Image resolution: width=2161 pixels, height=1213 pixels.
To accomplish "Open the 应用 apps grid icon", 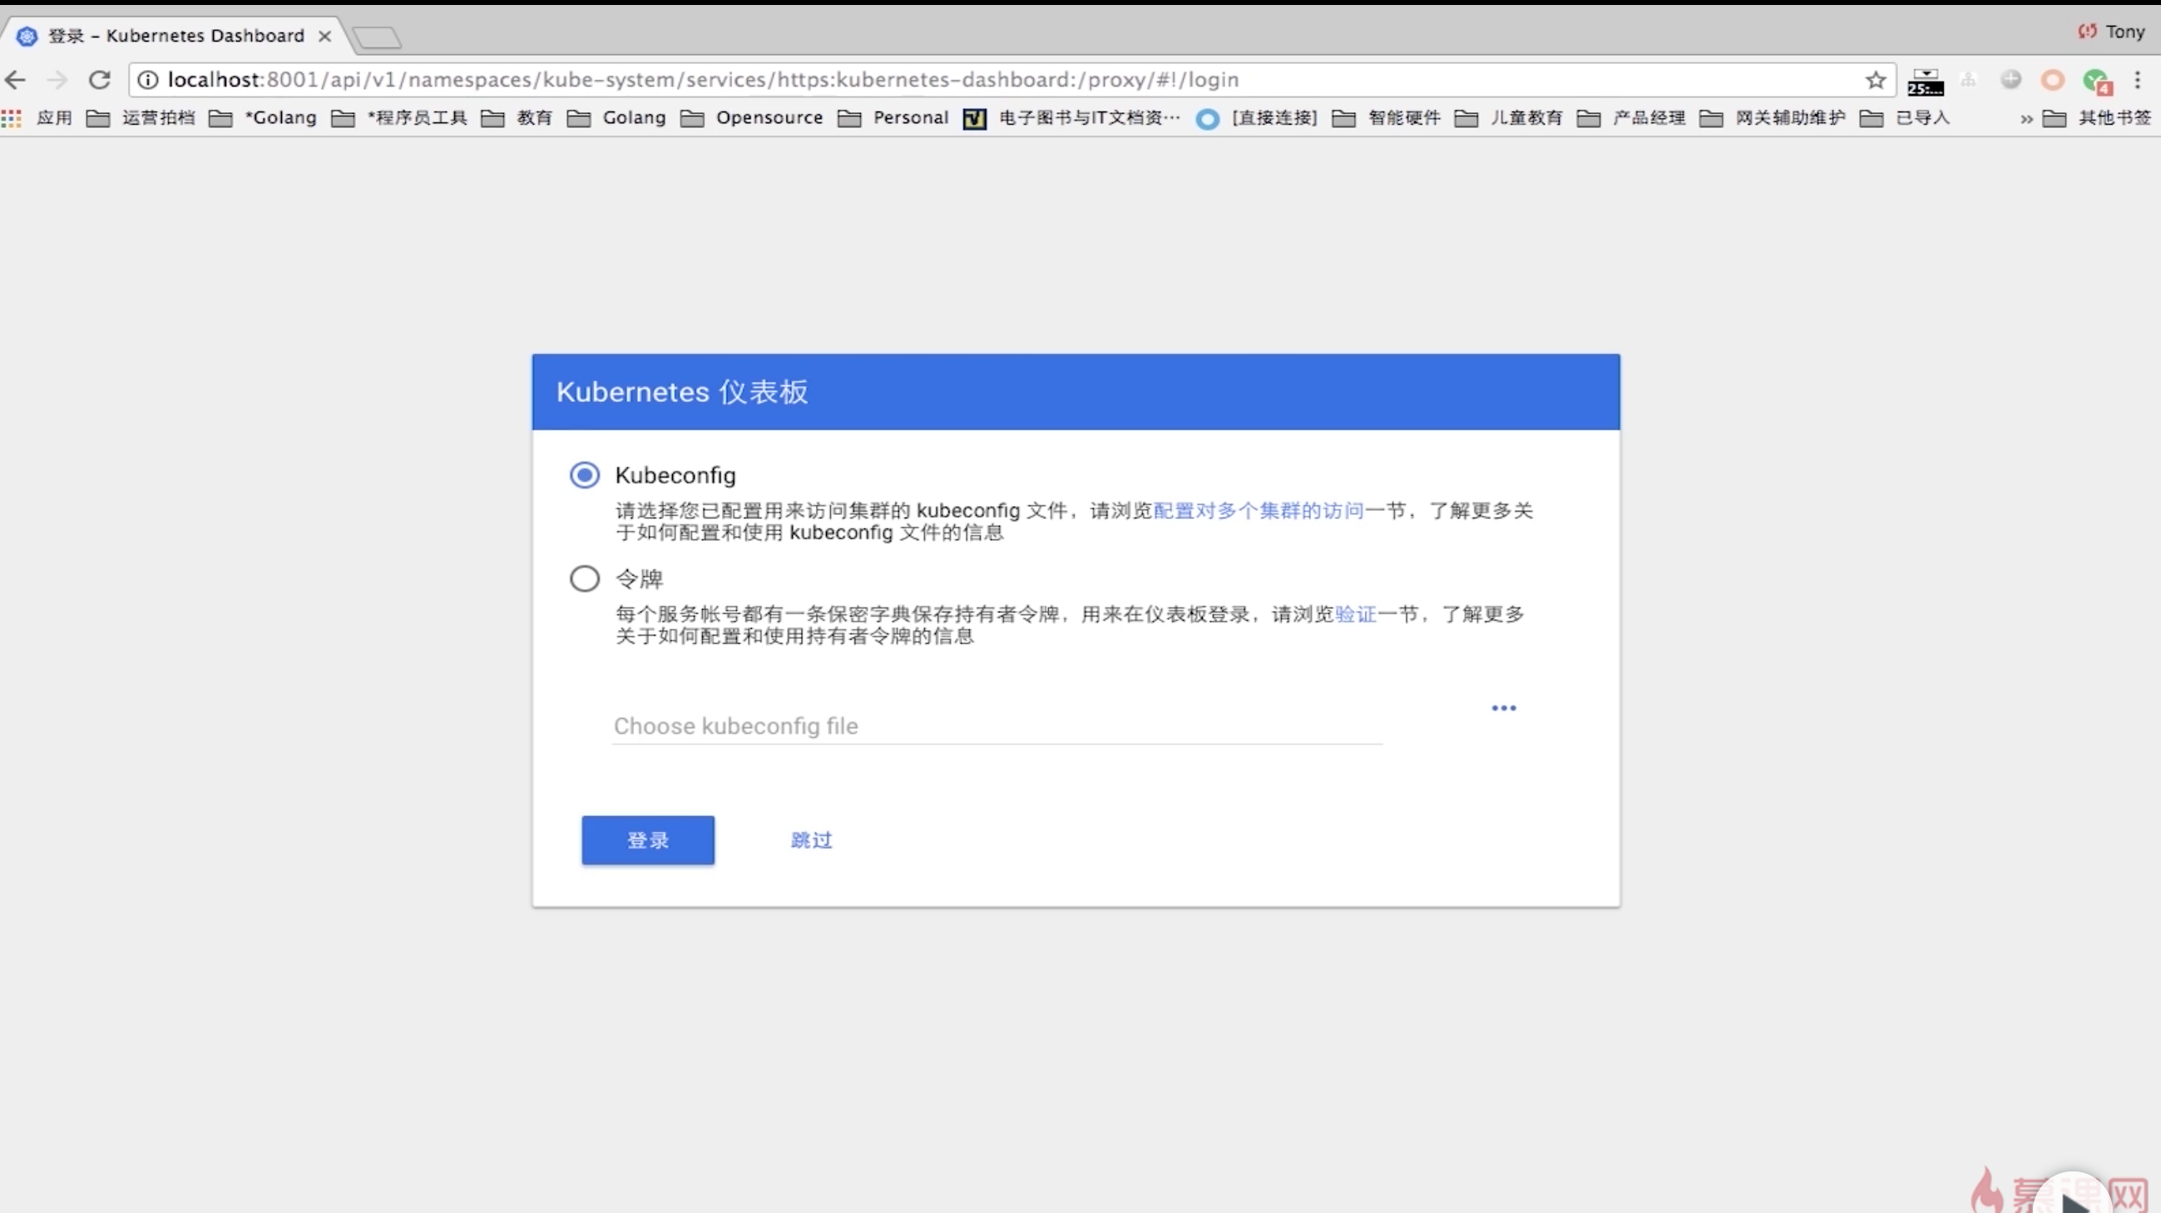I will click(12, 118).
